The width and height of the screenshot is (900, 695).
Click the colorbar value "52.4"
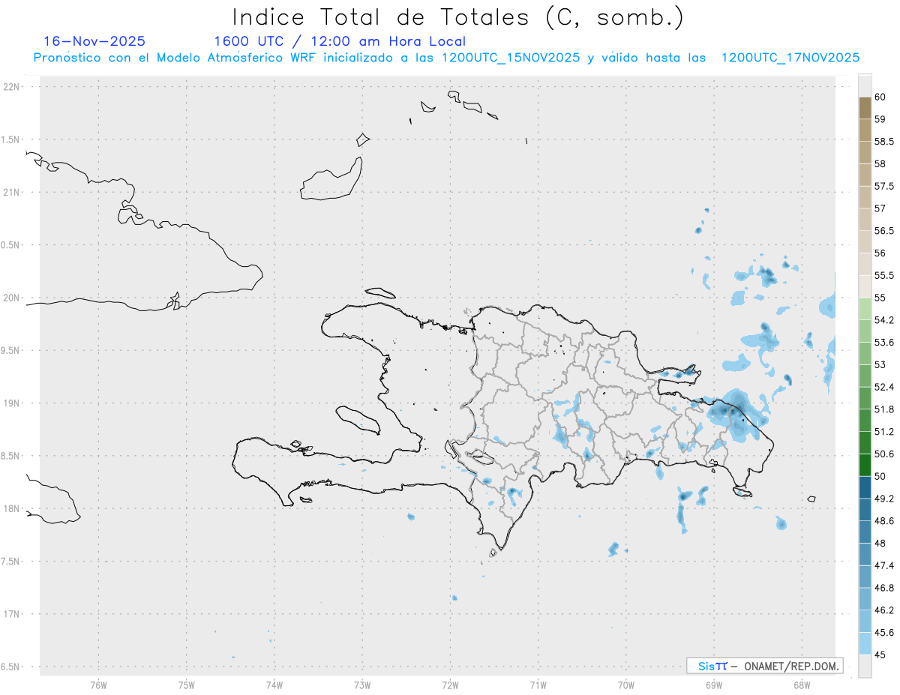(x=884, y=387)
